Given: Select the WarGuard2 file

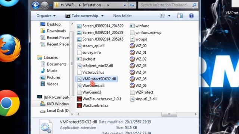Looking at the screenshot, I should (x=89, y=92).
